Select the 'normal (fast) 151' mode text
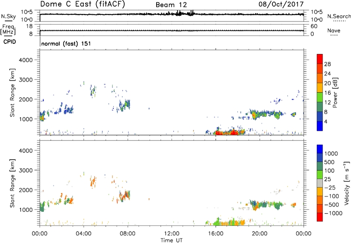This screenshot has height=243, width=351. 66,43
